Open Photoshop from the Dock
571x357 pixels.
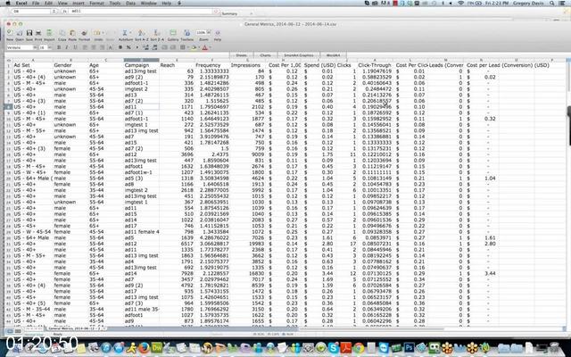point(409,347)
